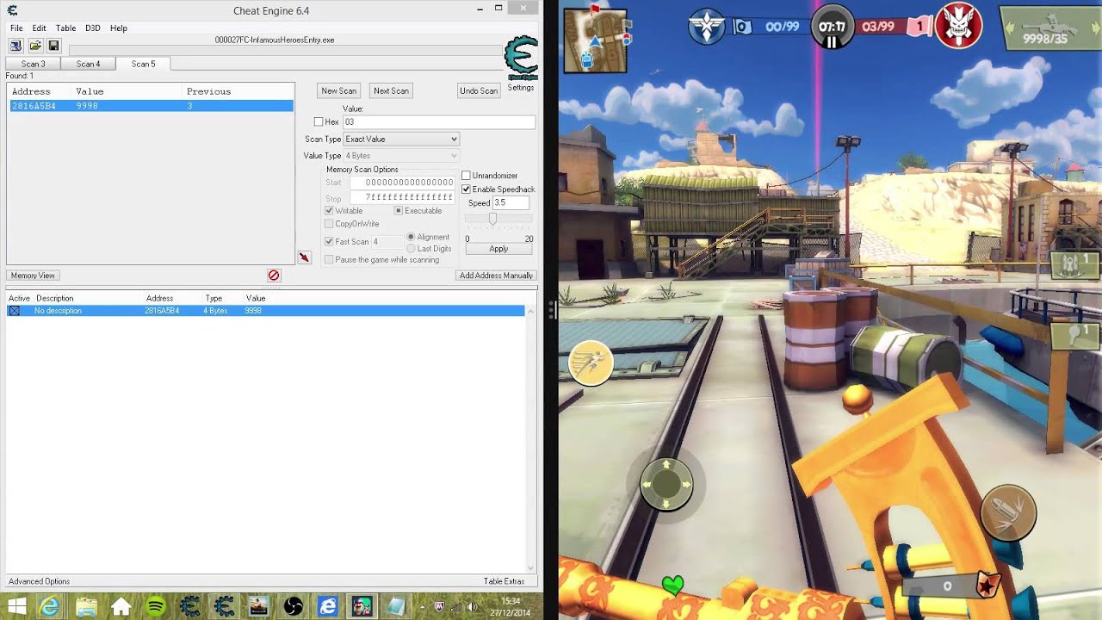Tap the upper right side item slot
The width and height of the screenshot is (1102, 620).
(1075, 265)
